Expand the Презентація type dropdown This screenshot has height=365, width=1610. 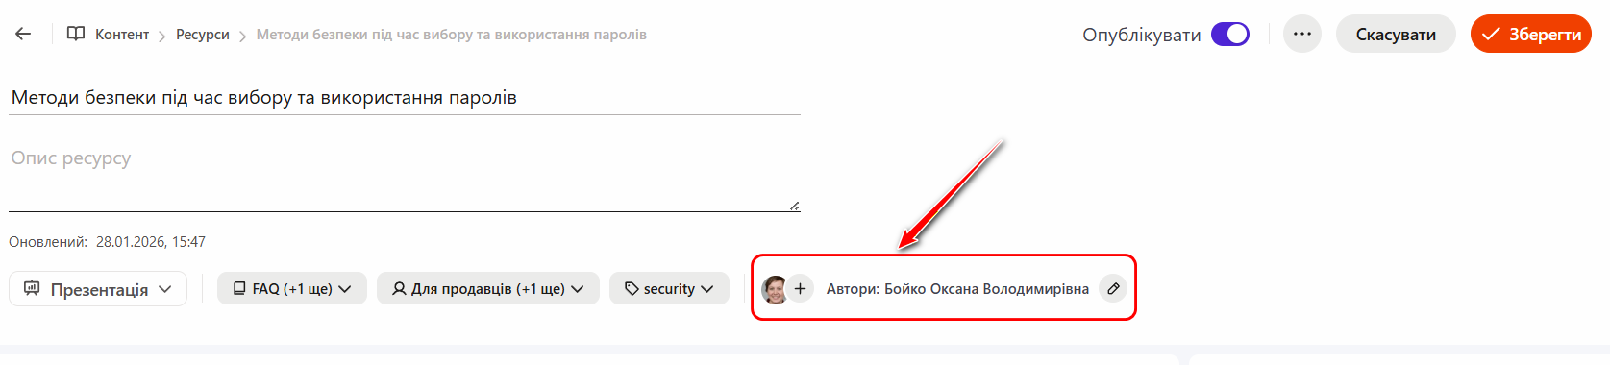point(98,288)
